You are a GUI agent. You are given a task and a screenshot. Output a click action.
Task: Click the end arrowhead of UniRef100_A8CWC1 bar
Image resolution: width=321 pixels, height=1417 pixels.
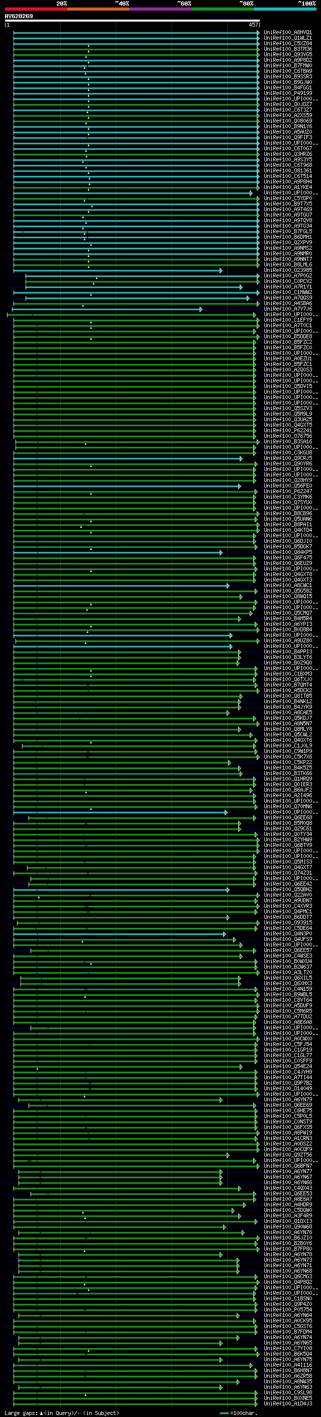click(x=228, y=586)
